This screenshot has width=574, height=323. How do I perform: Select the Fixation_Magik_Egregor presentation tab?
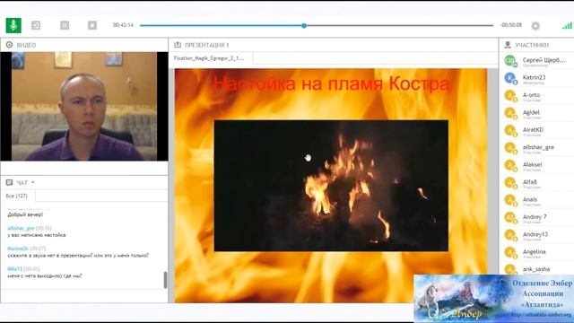pyautogui.click(x=209, y=58)
